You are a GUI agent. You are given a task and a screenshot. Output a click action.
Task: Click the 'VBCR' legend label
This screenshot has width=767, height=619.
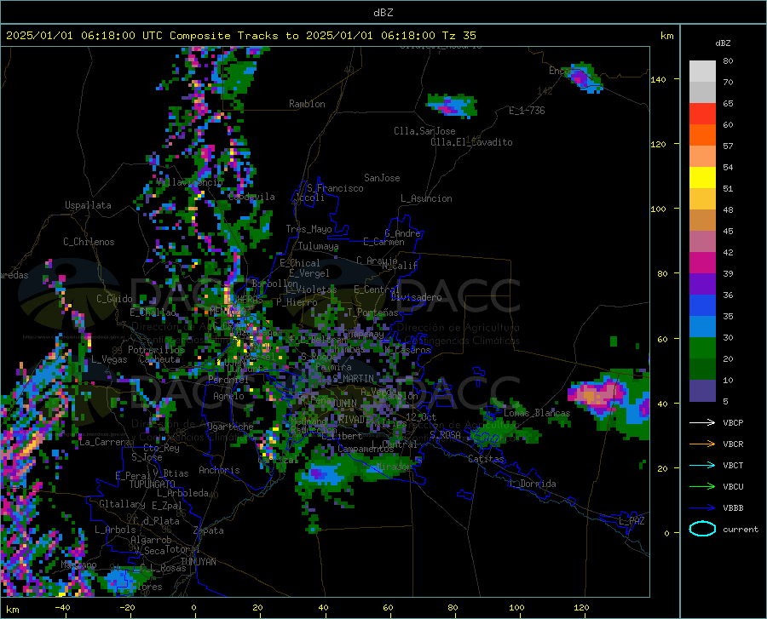(733, 444)
